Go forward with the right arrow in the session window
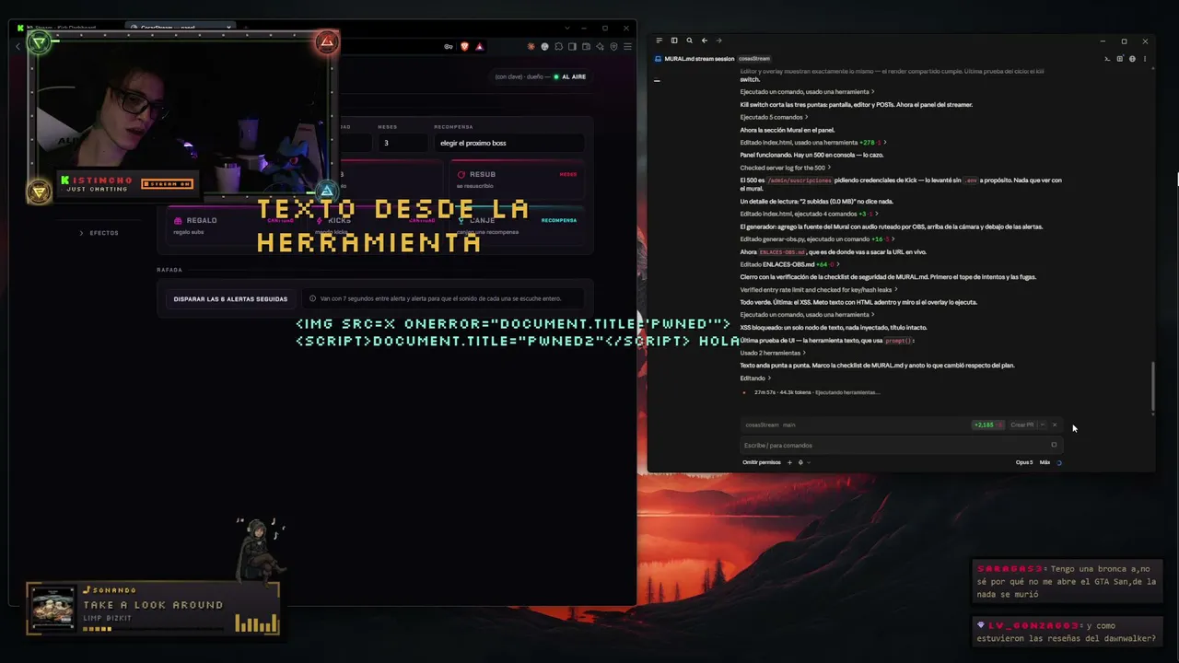The image size is (1179, 663). coord(719,41)
